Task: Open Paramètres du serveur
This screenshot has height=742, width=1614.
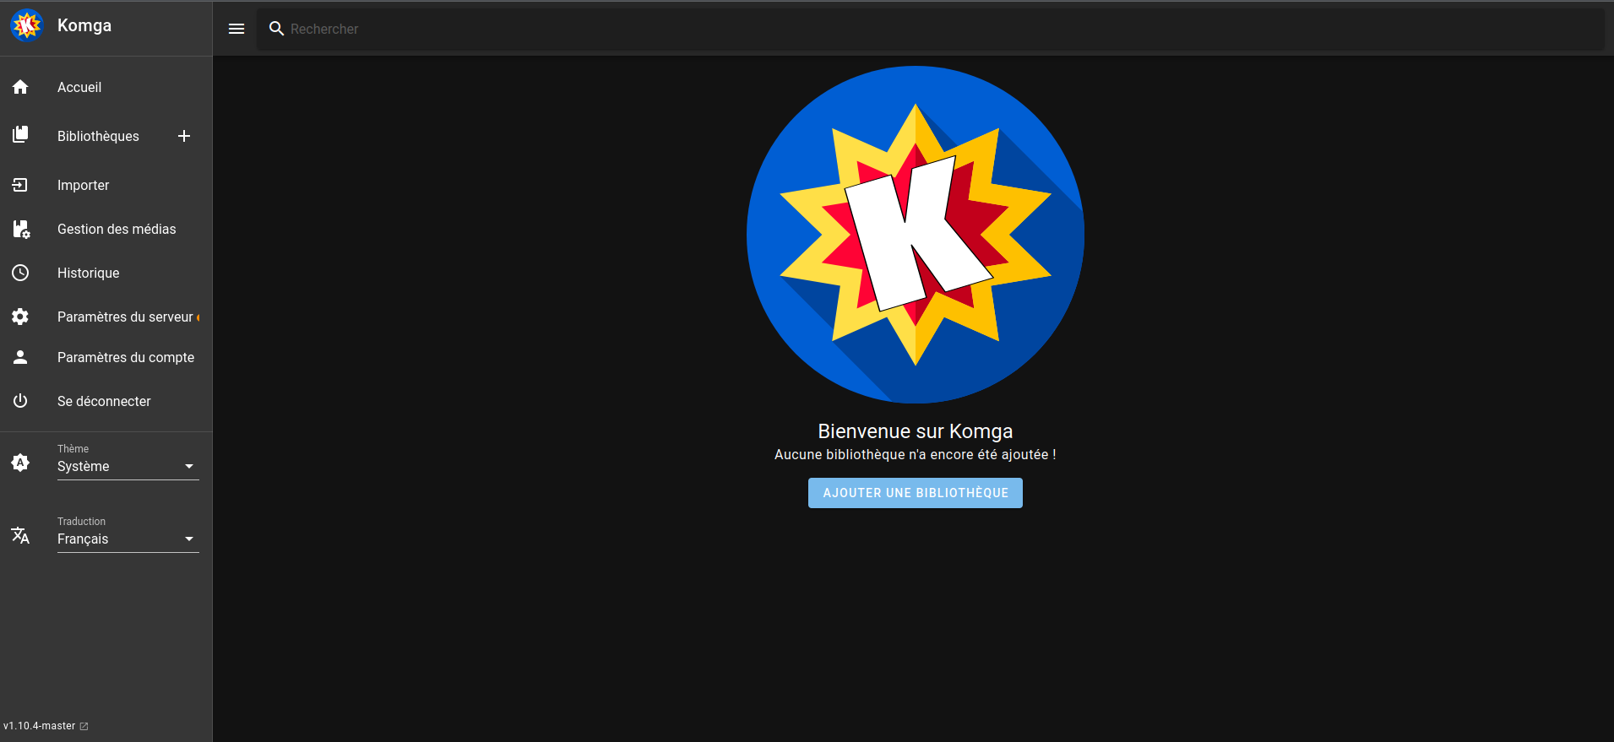Action: click(x=125, y=317)
